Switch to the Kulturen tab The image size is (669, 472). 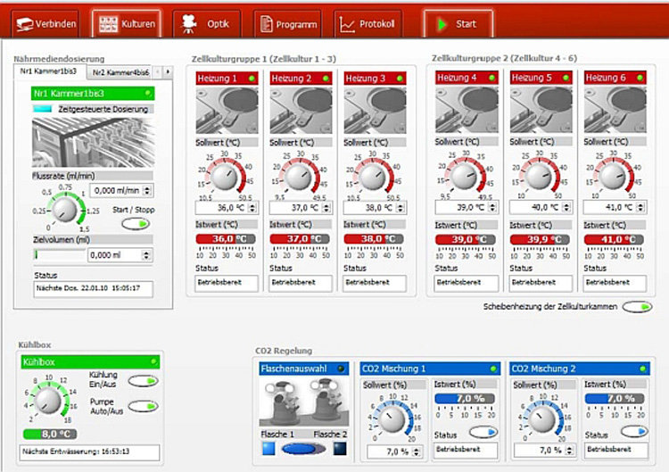(127, 24)
